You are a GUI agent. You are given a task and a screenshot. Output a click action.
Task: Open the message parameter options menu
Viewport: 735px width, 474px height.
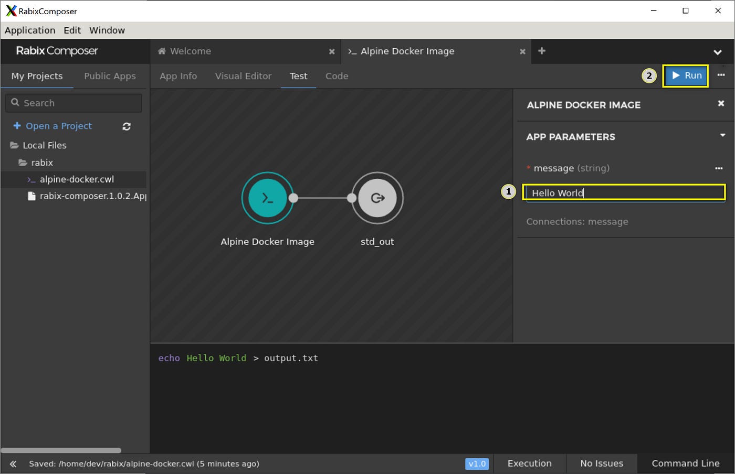click(719, 168)
